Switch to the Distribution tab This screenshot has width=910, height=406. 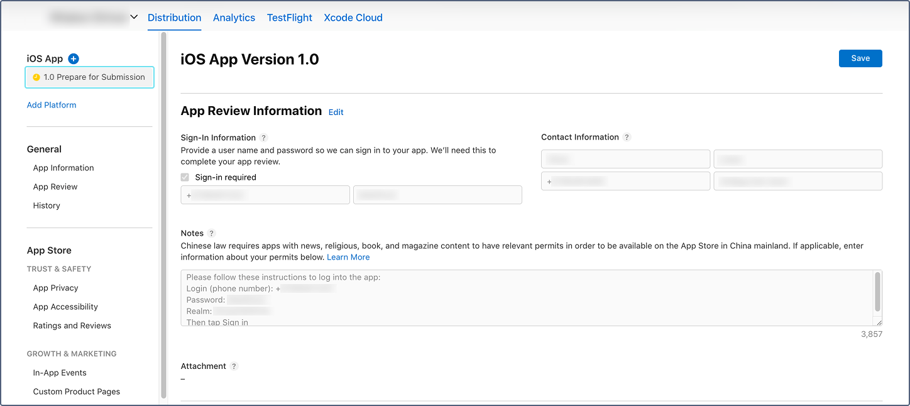(175, 18)
